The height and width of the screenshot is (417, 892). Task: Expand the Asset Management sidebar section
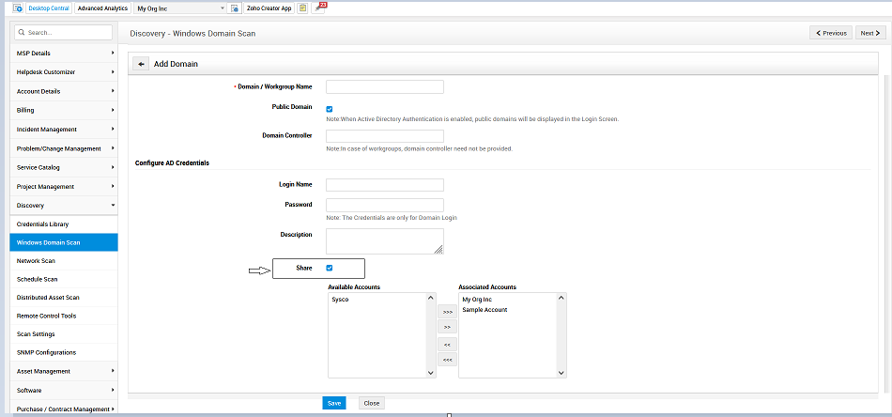63,371
